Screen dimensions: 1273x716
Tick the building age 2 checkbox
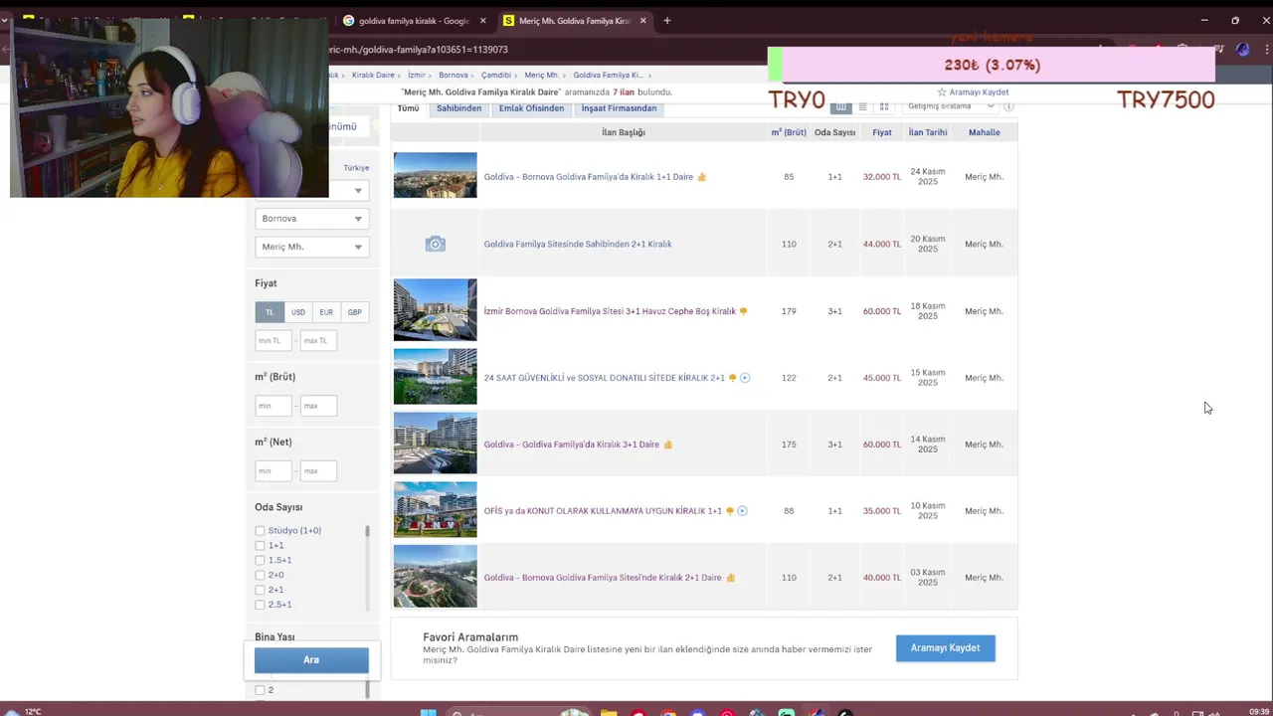tap(260, 690)
